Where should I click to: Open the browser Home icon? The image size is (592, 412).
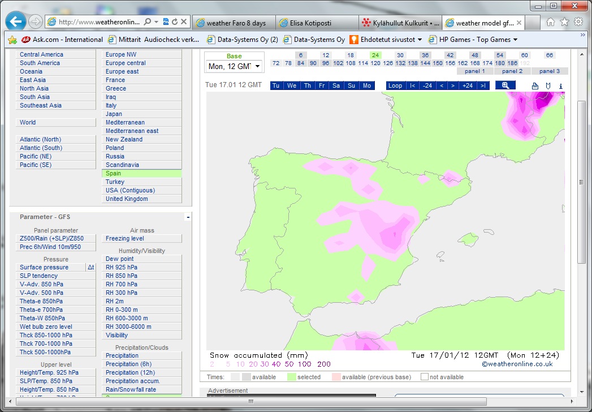click(550, 22)
